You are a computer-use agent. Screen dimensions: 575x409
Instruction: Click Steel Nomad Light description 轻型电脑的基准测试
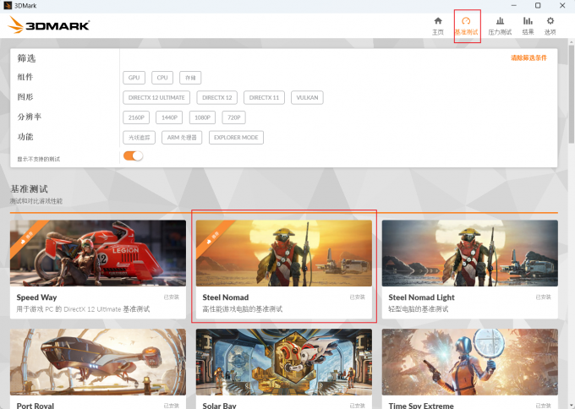(418, 309)
